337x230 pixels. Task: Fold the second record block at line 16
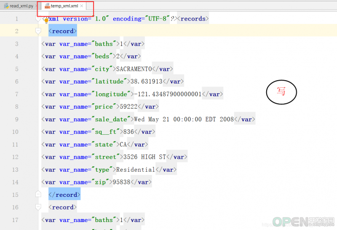click(38, 207)
